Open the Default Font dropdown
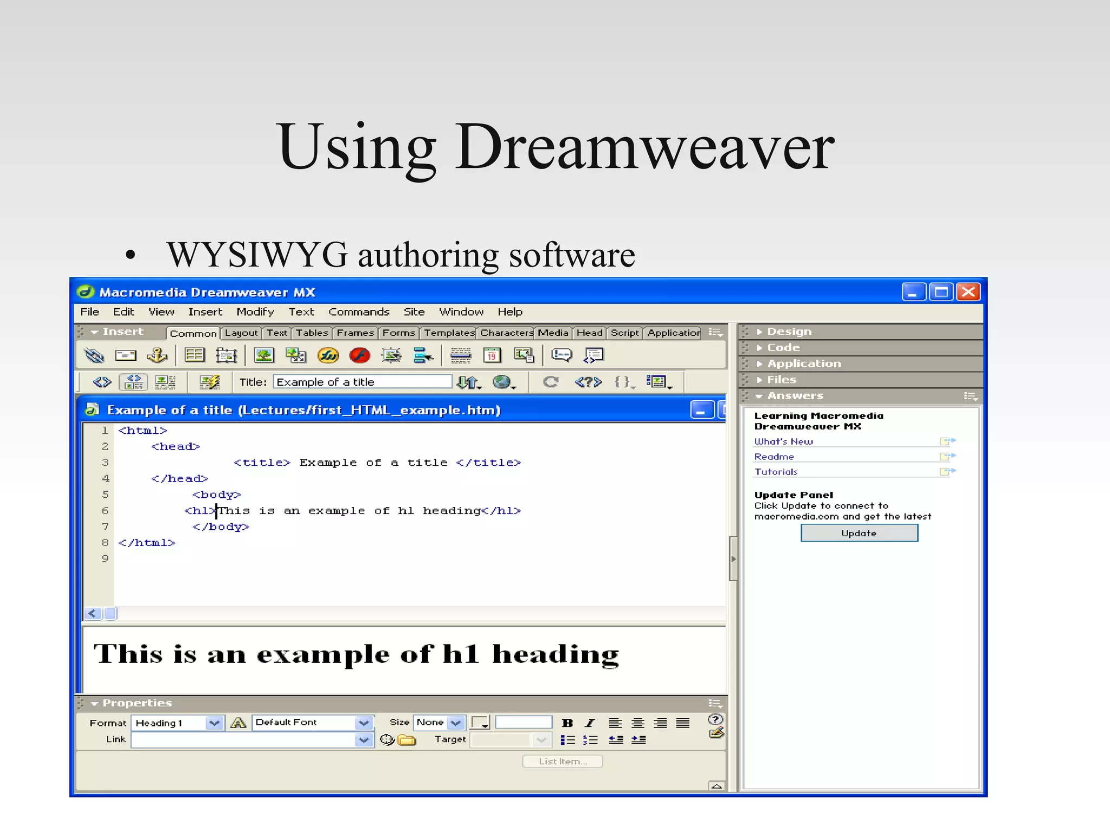This screenshot has height=832, width=1110. [x=313, y=723]
